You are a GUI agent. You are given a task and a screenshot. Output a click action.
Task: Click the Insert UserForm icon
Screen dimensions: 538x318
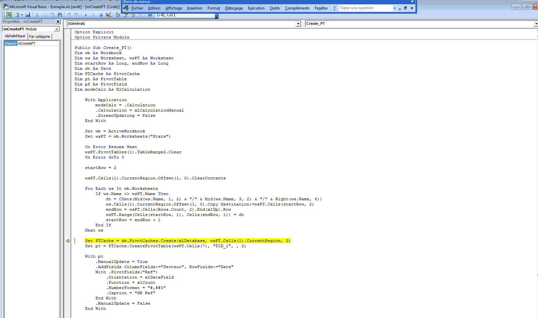17,15
